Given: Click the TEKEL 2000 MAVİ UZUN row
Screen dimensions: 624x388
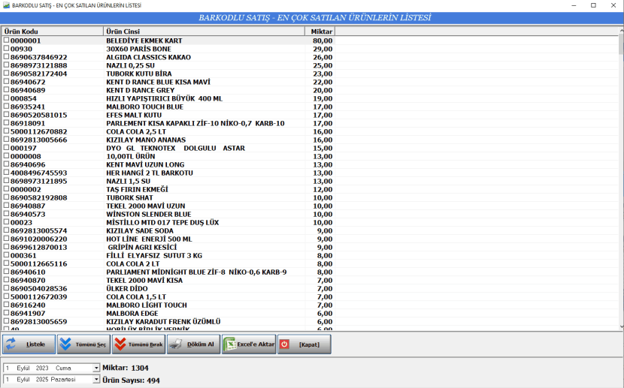Looking at the screenshot, I should click(x=168, y=206).
